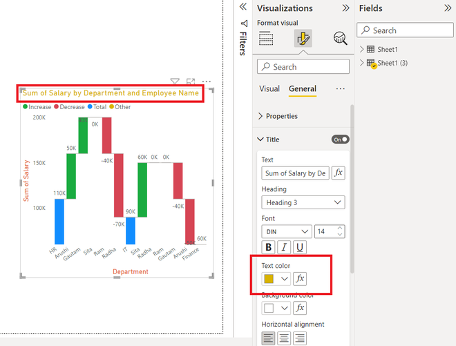Open the Analytics magnifier icon
The image size is (456, 346).
340,38
